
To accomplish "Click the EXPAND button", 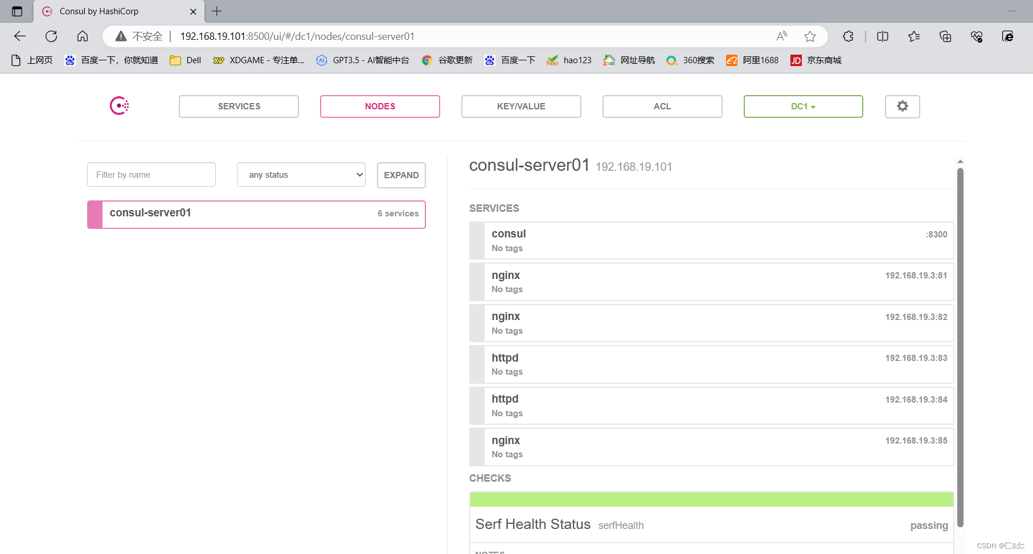I will point(401,175).
